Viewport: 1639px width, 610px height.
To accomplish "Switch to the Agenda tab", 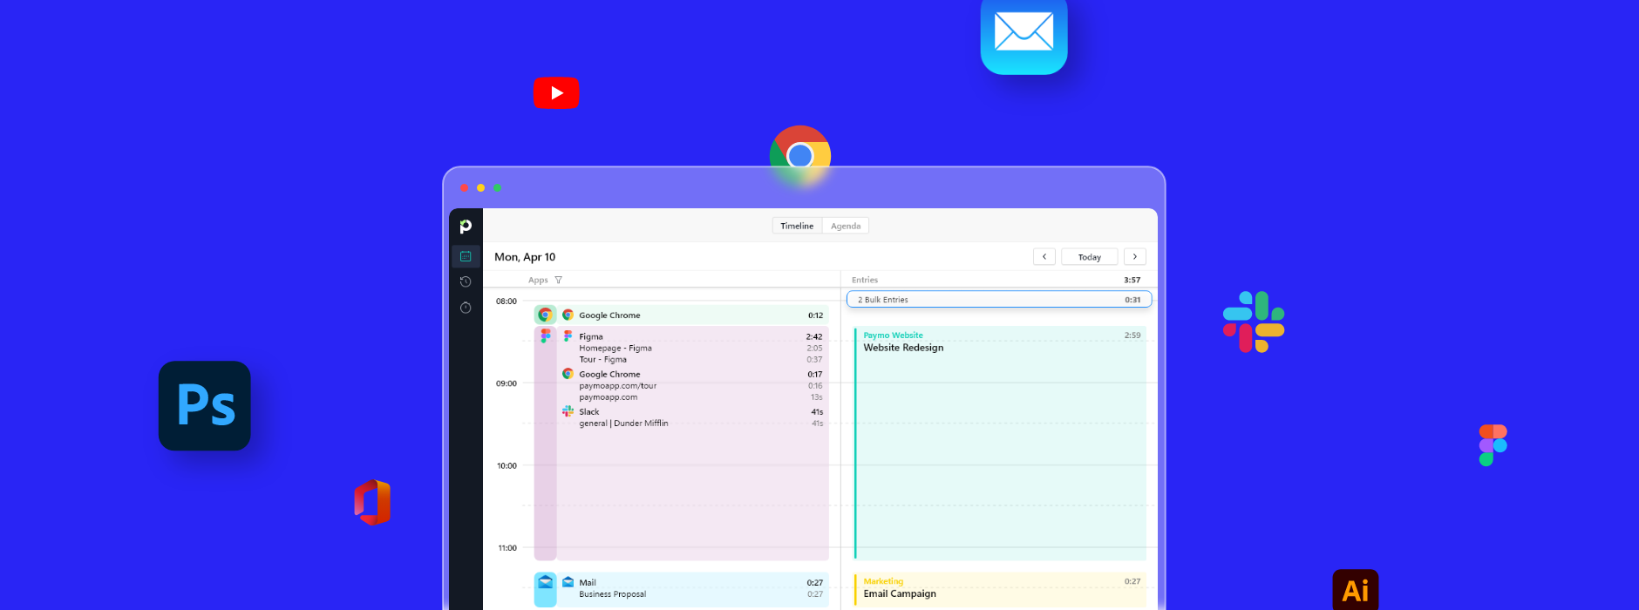I will (846, 226).
